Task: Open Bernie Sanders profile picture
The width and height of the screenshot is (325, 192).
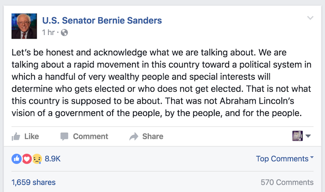Action: click(x=24, y=26)
